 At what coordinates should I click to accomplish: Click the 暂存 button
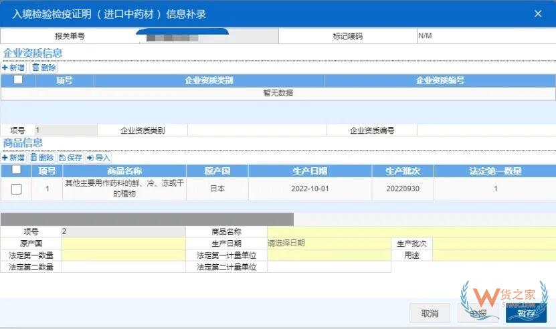(526, 313)
